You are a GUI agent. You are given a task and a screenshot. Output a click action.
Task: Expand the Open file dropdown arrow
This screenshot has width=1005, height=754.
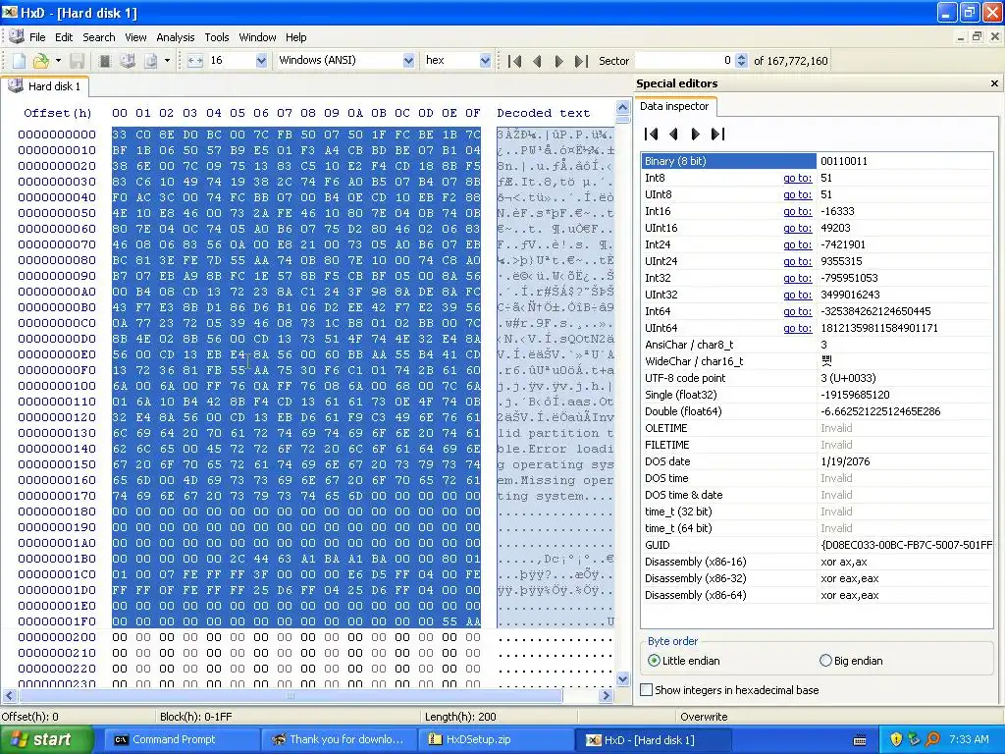(x=58, y=61)
